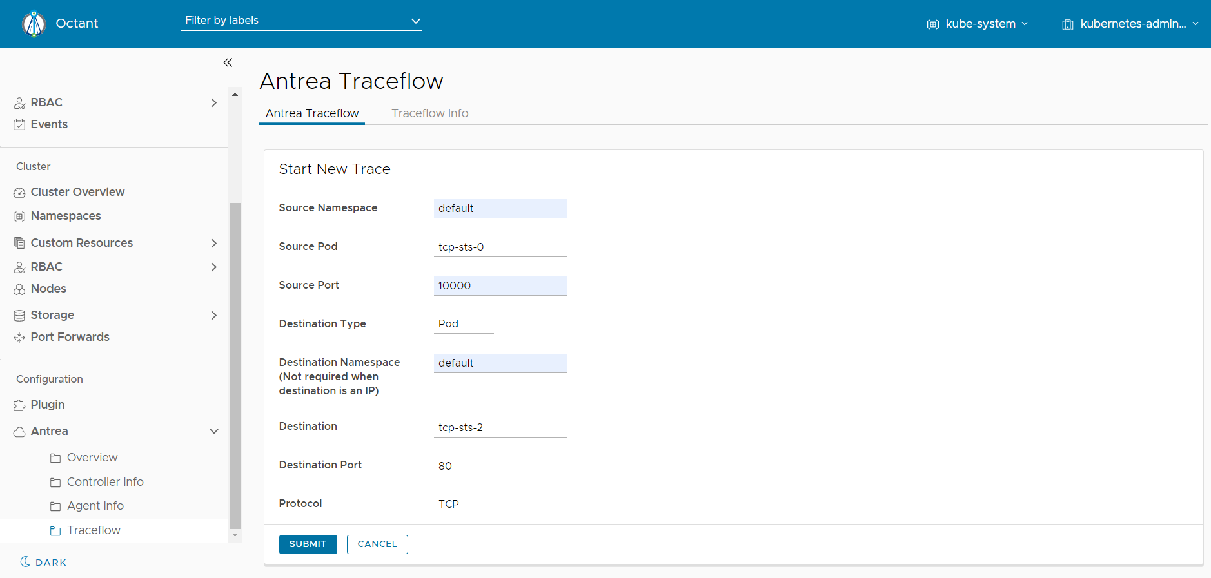
Task: Click the Octant logo icon
Action: [x=34, y=24]
